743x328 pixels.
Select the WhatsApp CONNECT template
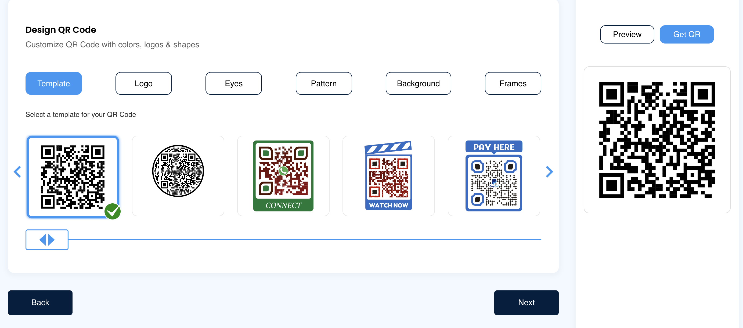[x=283, y=176]
